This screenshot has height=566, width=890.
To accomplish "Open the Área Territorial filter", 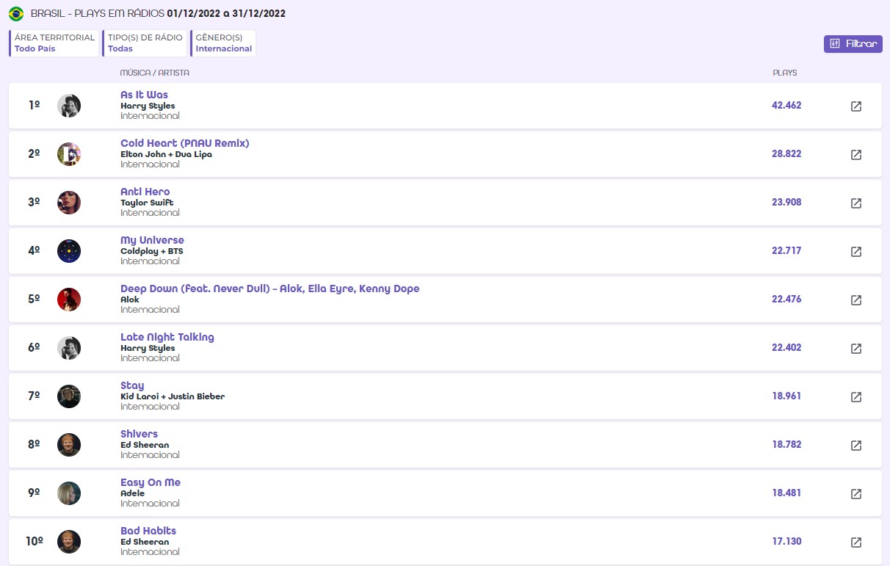I will [x=54, y=43].
